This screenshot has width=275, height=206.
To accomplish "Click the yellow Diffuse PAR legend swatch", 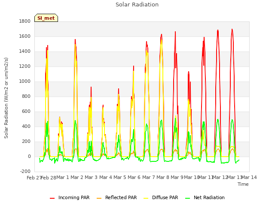I will [146, 198].
